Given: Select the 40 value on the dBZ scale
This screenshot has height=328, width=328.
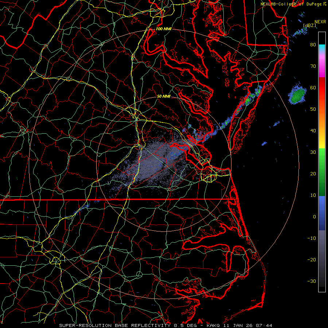Looking at the screenshot, I should tap(313, 131).
